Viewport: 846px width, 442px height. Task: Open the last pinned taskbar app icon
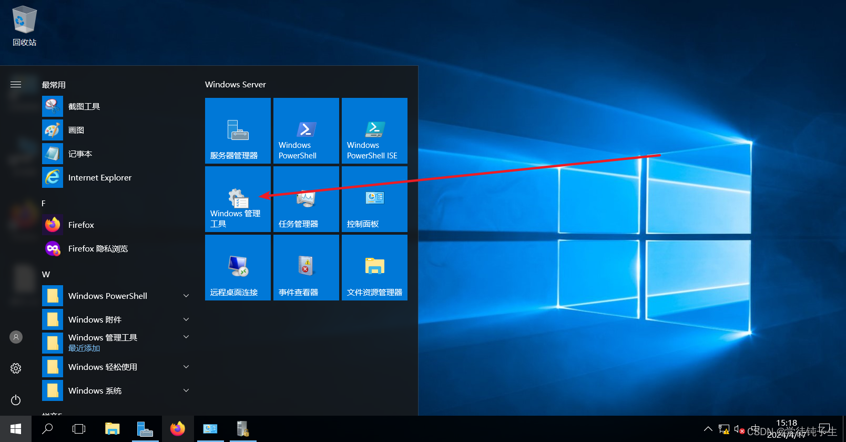click(242, 429)
